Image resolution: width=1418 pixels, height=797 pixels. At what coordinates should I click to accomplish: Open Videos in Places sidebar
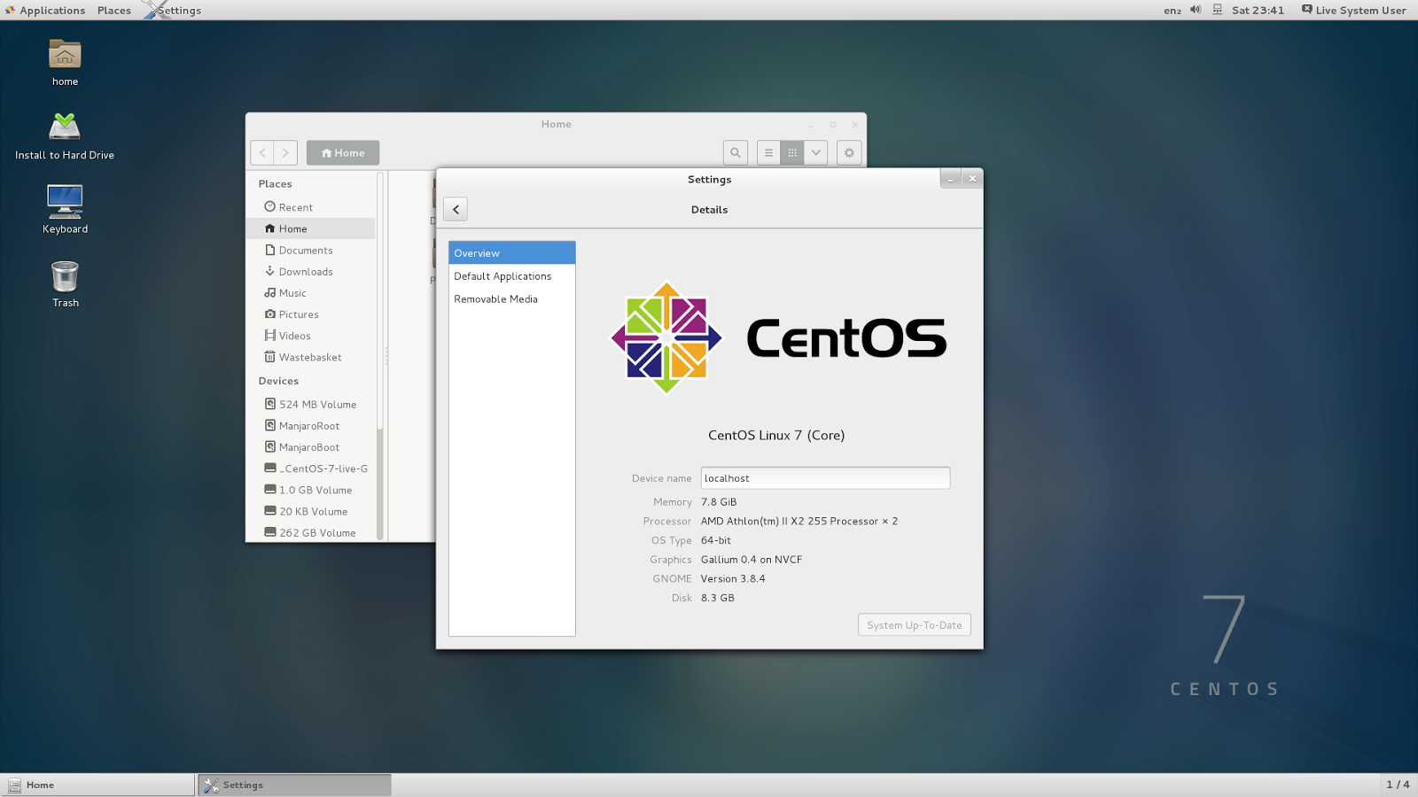tap(310, 336)
